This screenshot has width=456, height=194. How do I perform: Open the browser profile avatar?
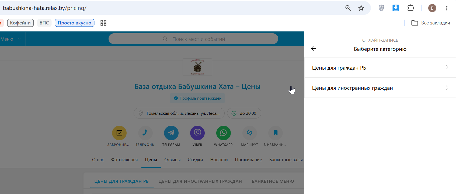(432, 8)
